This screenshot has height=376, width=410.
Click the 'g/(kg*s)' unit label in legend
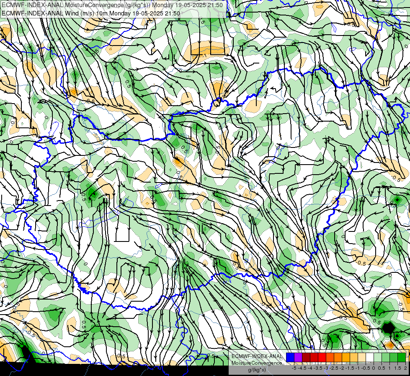(257, 370)
